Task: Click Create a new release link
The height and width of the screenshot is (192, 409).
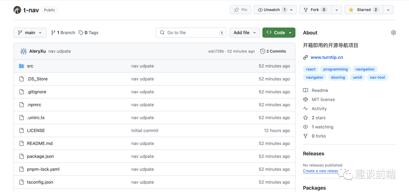Action: (x=321, y=171)
